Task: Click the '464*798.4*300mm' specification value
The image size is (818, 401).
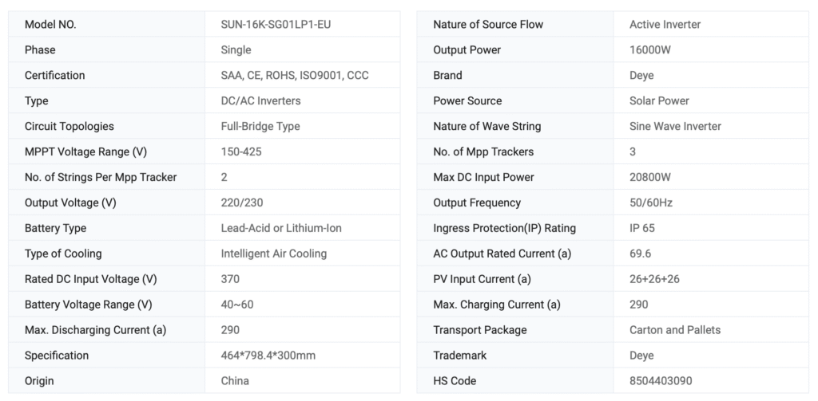Action: pyautogui.click(x=267, y=356)
